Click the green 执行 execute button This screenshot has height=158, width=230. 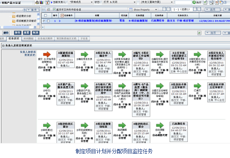coord(197,2)
